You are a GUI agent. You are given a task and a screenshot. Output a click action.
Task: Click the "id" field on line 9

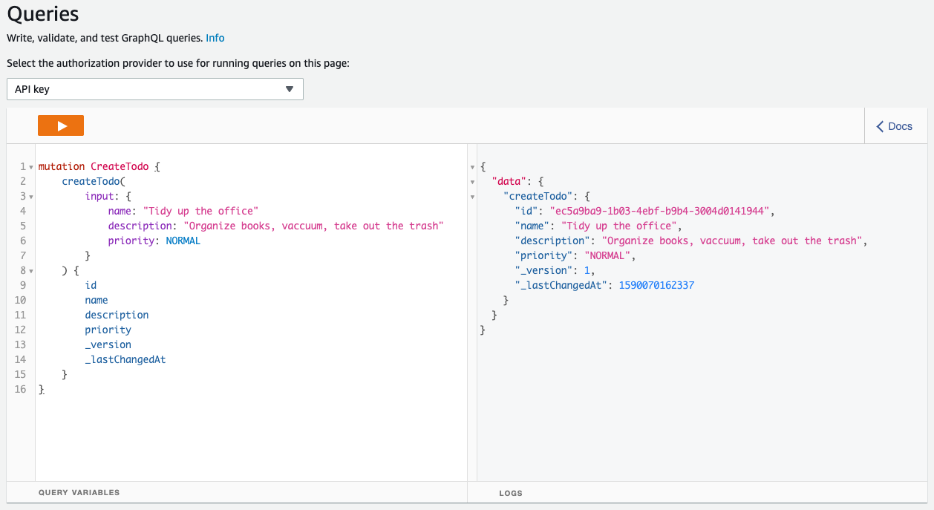[x=91, y=285]
